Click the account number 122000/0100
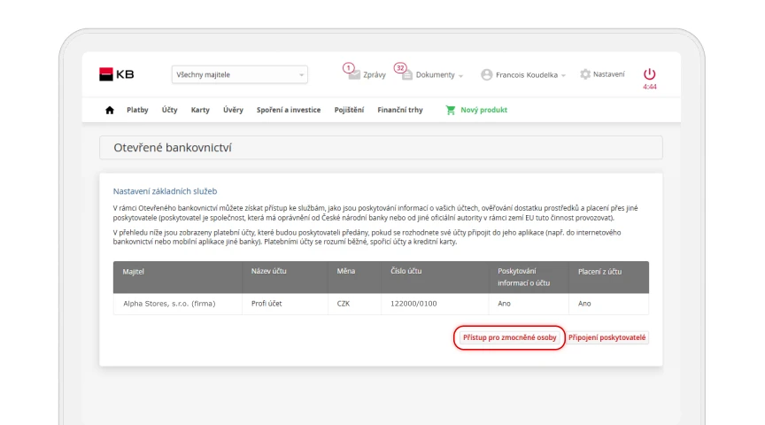This screenshot has height=425, width=765. [413, 304]
